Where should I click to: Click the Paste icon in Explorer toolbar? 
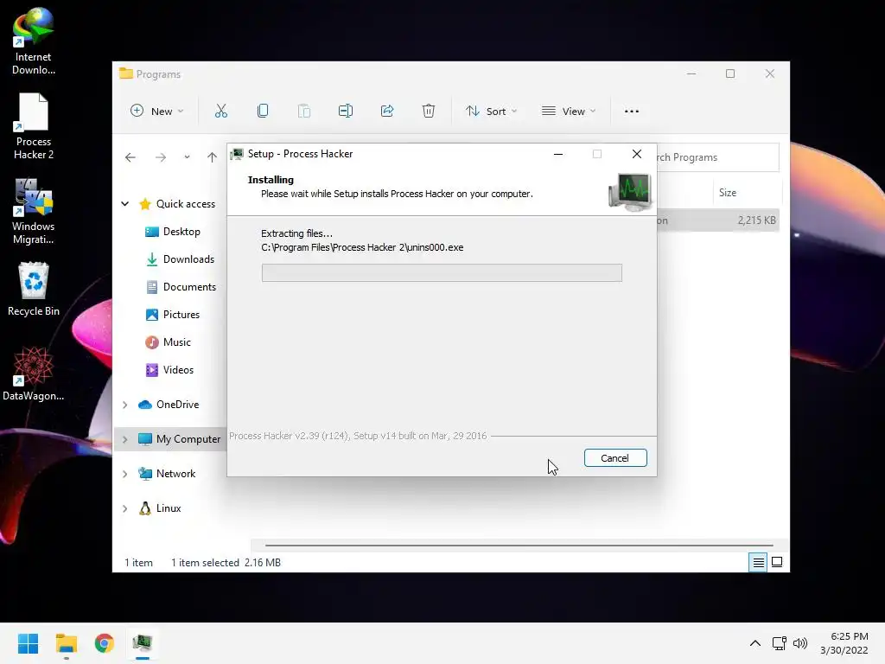tap(303, 111)
